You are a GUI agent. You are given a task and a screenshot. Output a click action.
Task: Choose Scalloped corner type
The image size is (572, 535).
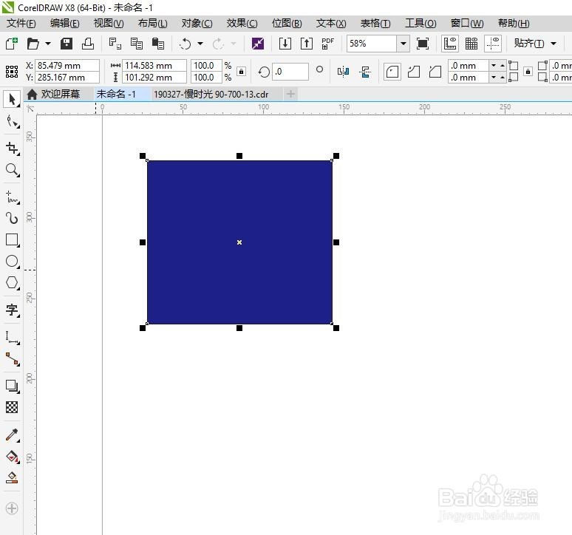click(x=414, y=72)
